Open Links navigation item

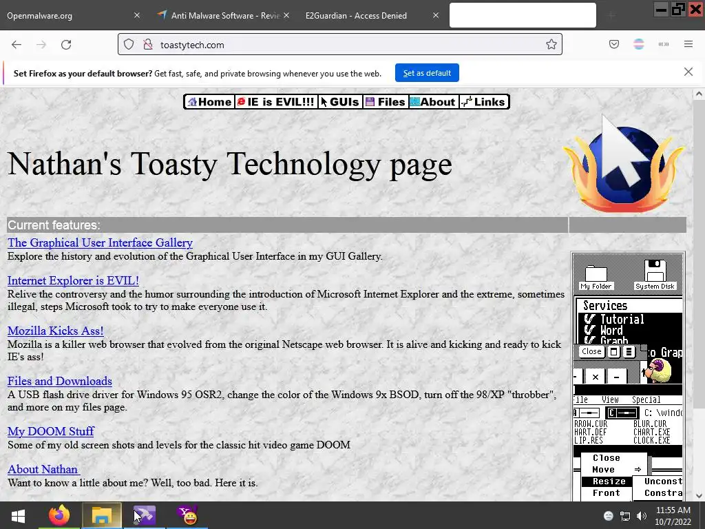484,102
